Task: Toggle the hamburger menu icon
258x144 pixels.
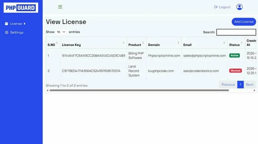Action: coord(60,7)
